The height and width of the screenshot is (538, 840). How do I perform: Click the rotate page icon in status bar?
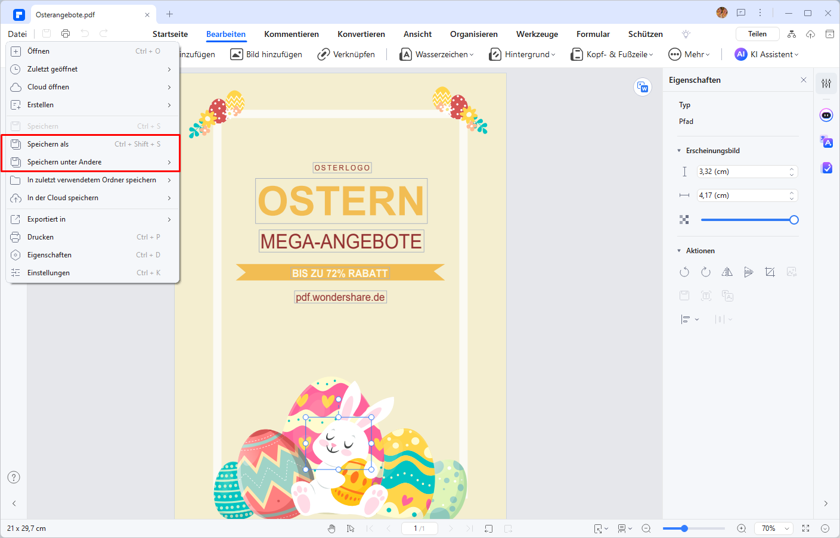[x=489, y=528]
